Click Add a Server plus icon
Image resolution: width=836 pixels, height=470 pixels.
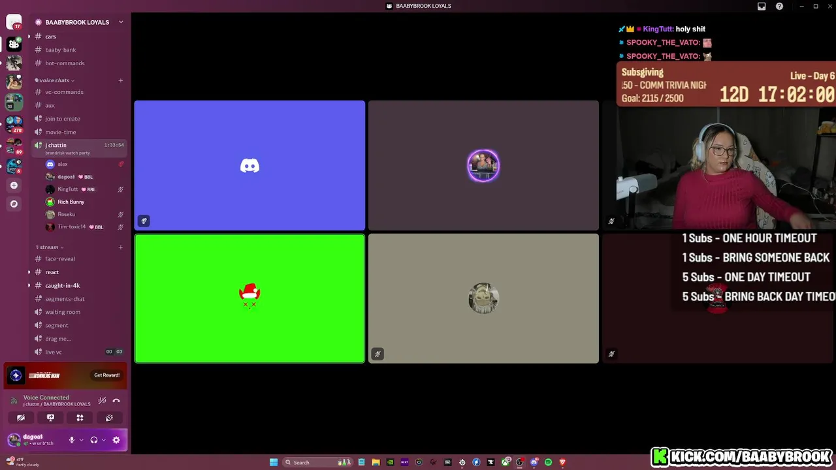pyautogui.click(x=14, y=185)
